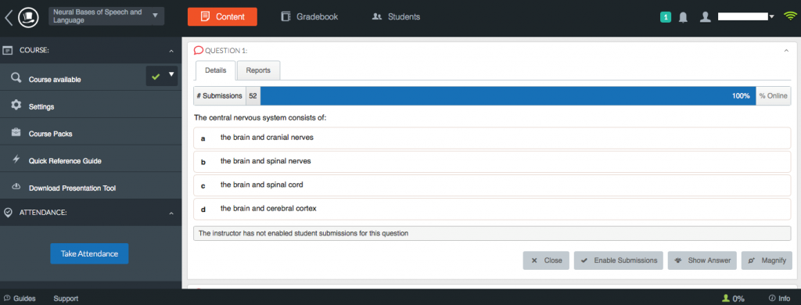Select the Details tab
801x305 pixels.
pyautogui.click(x=216, y=70)
